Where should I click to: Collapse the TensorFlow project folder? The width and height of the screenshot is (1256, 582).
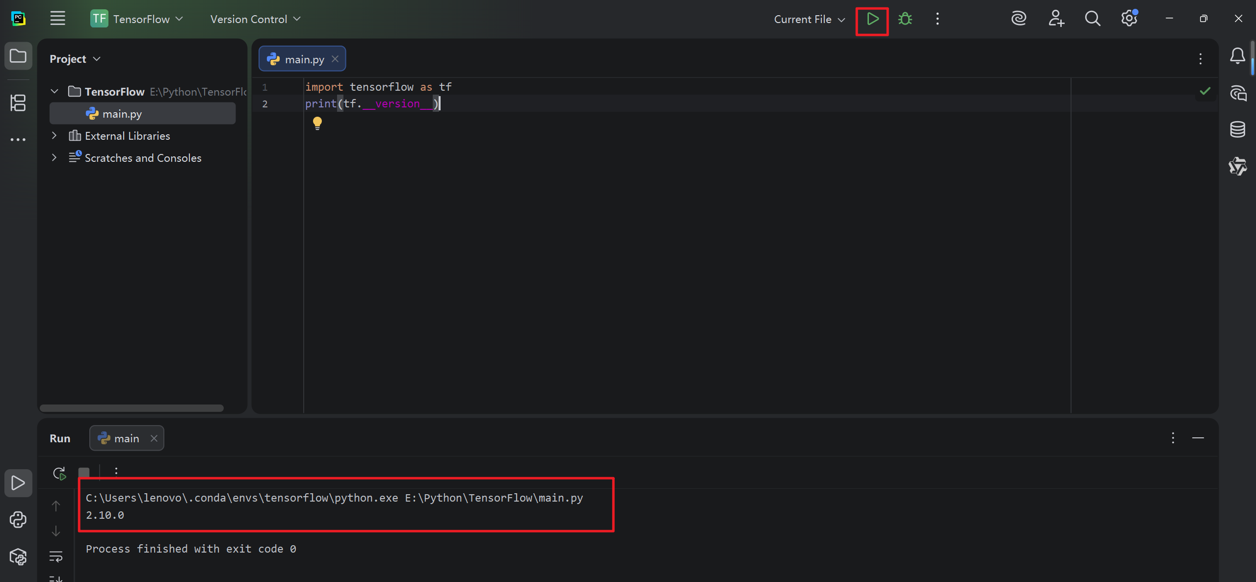pyautogui.click(x=54, y=92)
